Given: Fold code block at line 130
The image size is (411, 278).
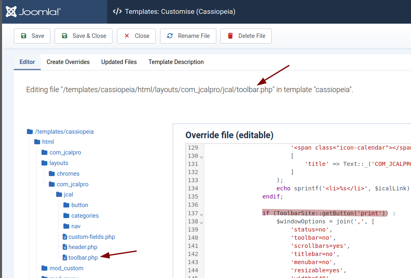Looking at the screenshot, I should click(x=202, y=157).
